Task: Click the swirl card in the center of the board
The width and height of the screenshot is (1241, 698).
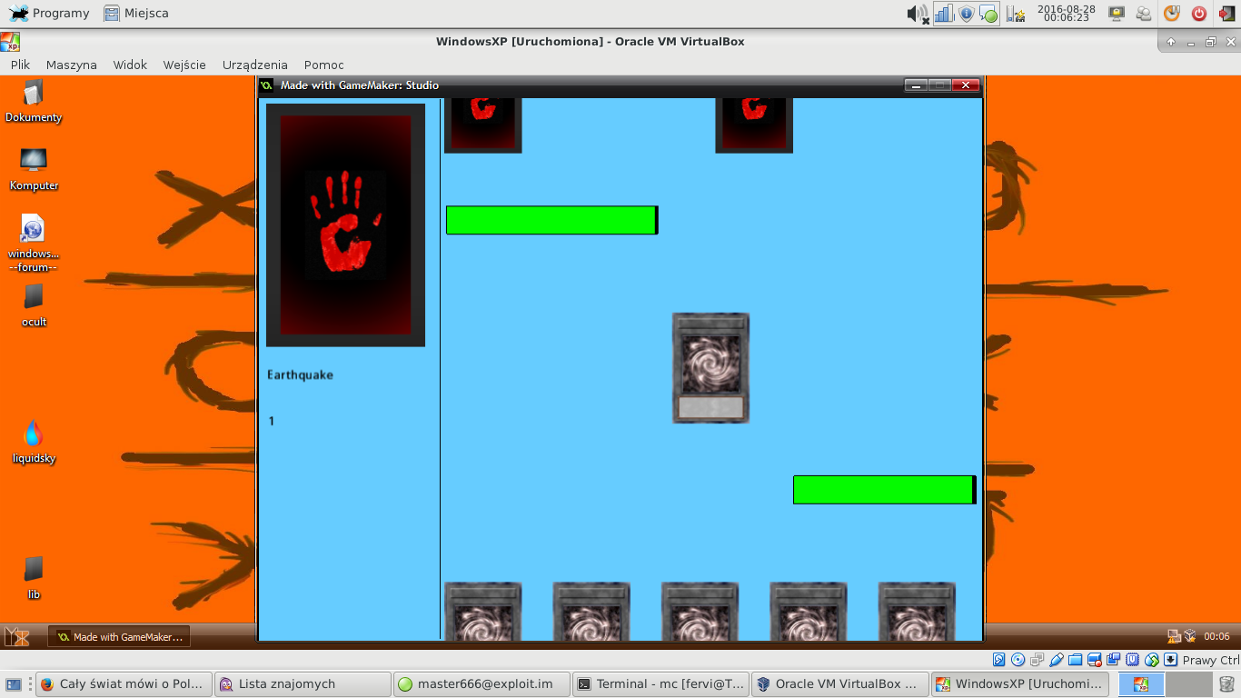Action: pos(710,368)
